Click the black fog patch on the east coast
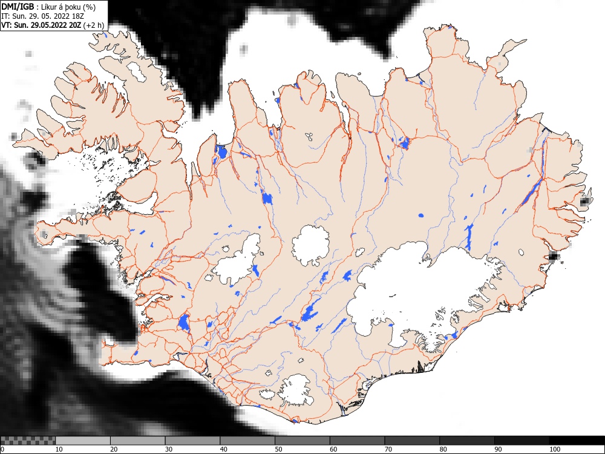605x454 pixels. [554, 256]
